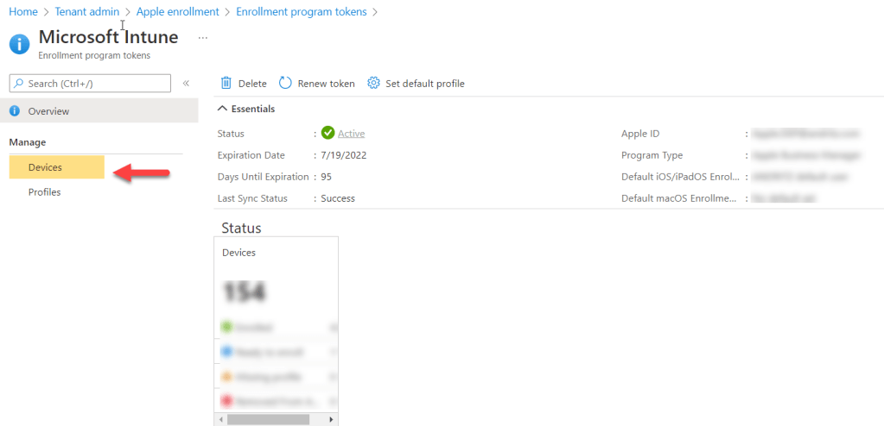This screenshot has height=426, width=884.
Task: Open Enrollment program tokens breadcrumb
Action: point(301,12)
